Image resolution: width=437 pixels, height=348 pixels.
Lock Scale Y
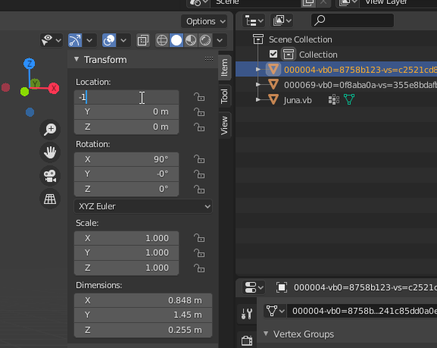(199, 252)
